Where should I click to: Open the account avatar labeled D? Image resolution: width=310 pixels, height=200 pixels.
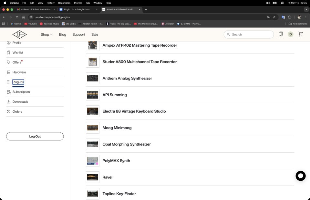coord(290,34)
